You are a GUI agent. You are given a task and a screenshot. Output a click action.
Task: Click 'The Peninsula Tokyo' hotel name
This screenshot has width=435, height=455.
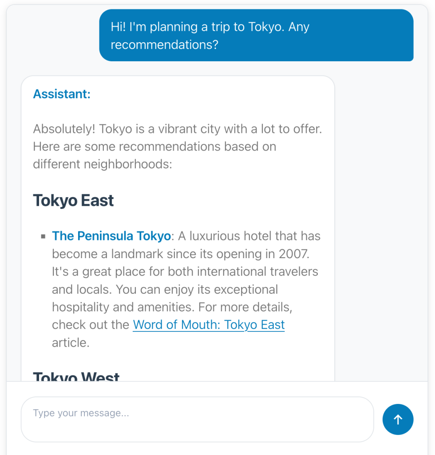[x=111, y=236]
